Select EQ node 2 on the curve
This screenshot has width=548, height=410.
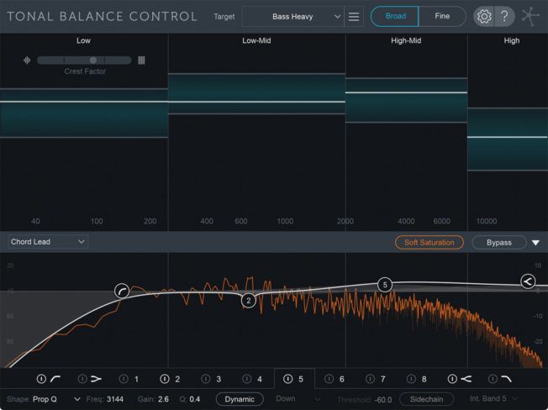(x=248, y=300)
